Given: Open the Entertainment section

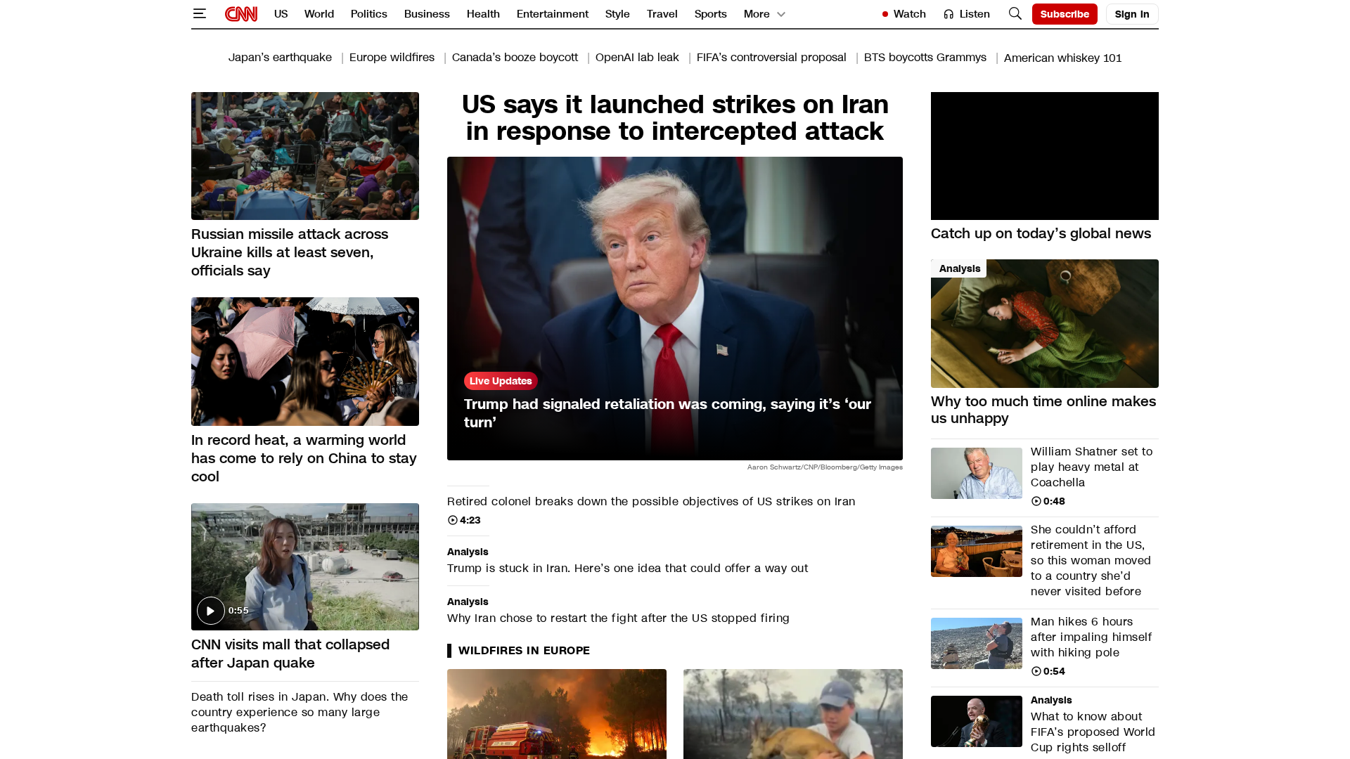Looking at the screenshot, I should tap(553, 14).
